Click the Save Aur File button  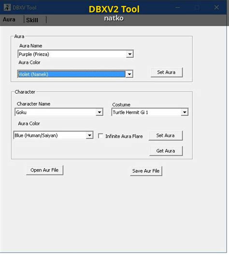146,171
